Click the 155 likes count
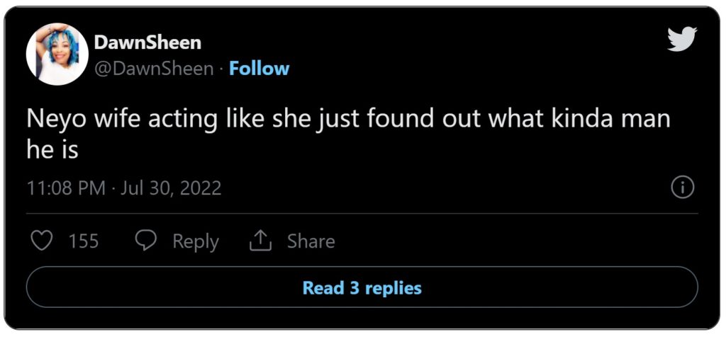The image size is (726, 339). (x=84, y=241)
